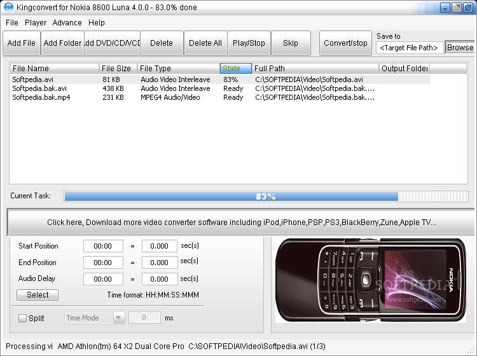Add a DVD/CD/VCD source

coord(112,43)
